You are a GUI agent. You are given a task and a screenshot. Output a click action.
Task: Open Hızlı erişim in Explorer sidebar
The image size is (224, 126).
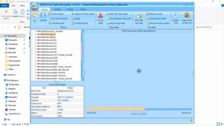[12, 36]
